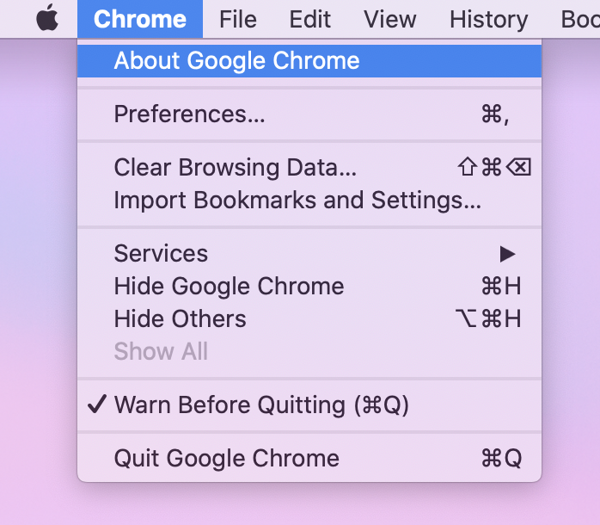Image resolution: width=600 pixels, height=525 pixels.
Task: Click the greyed-out Show All item
Action: (161, 352)
